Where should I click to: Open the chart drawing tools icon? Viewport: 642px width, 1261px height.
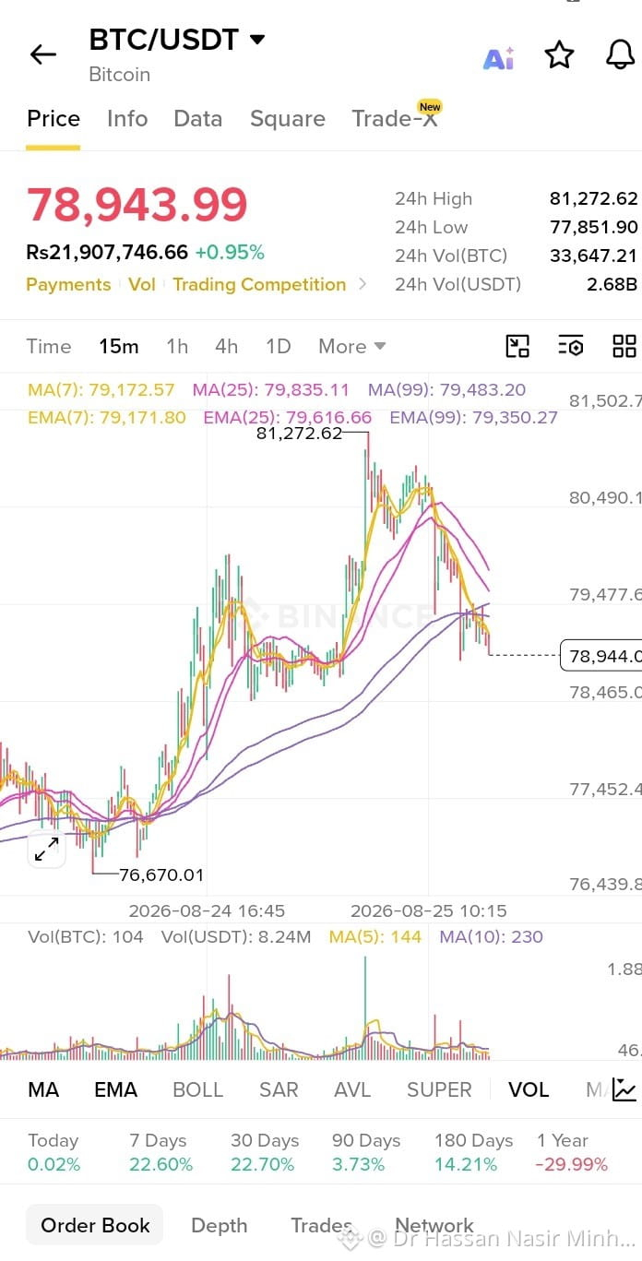pos(518,346)
